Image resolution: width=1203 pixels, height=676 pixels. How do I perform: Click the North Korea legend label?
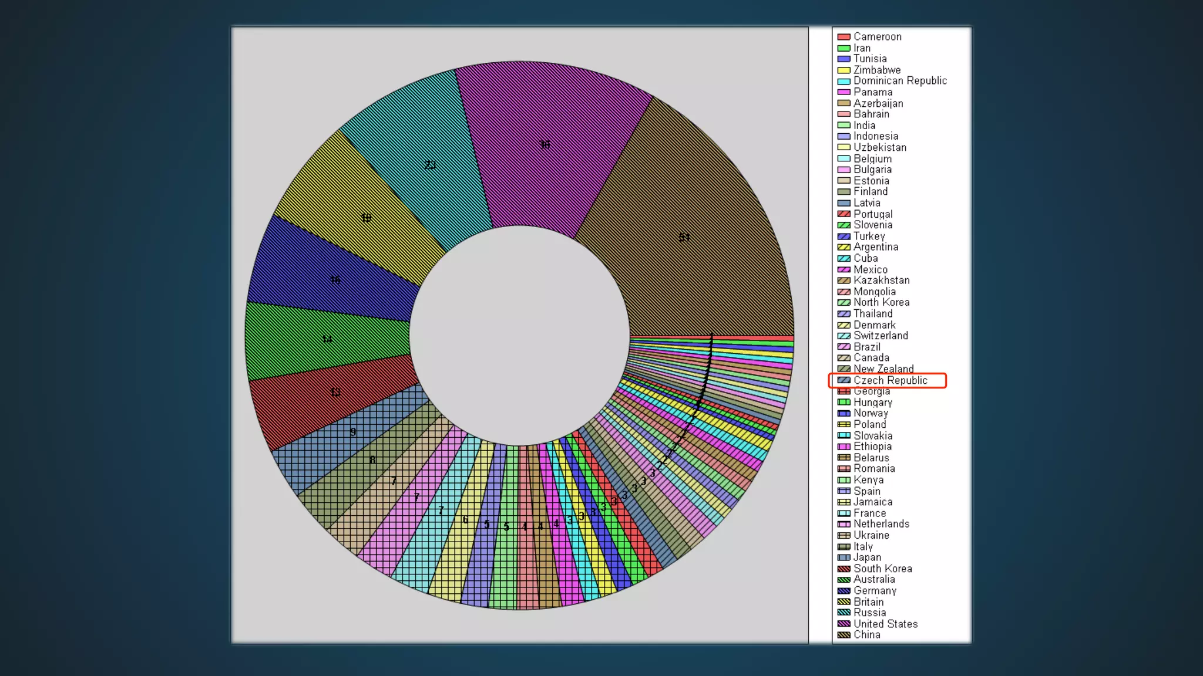[x=881, y=302]
